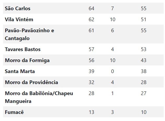The image size is (165, 121).
Task: Select Morro da Providência name cell
Action: click(x=31, y=82)
